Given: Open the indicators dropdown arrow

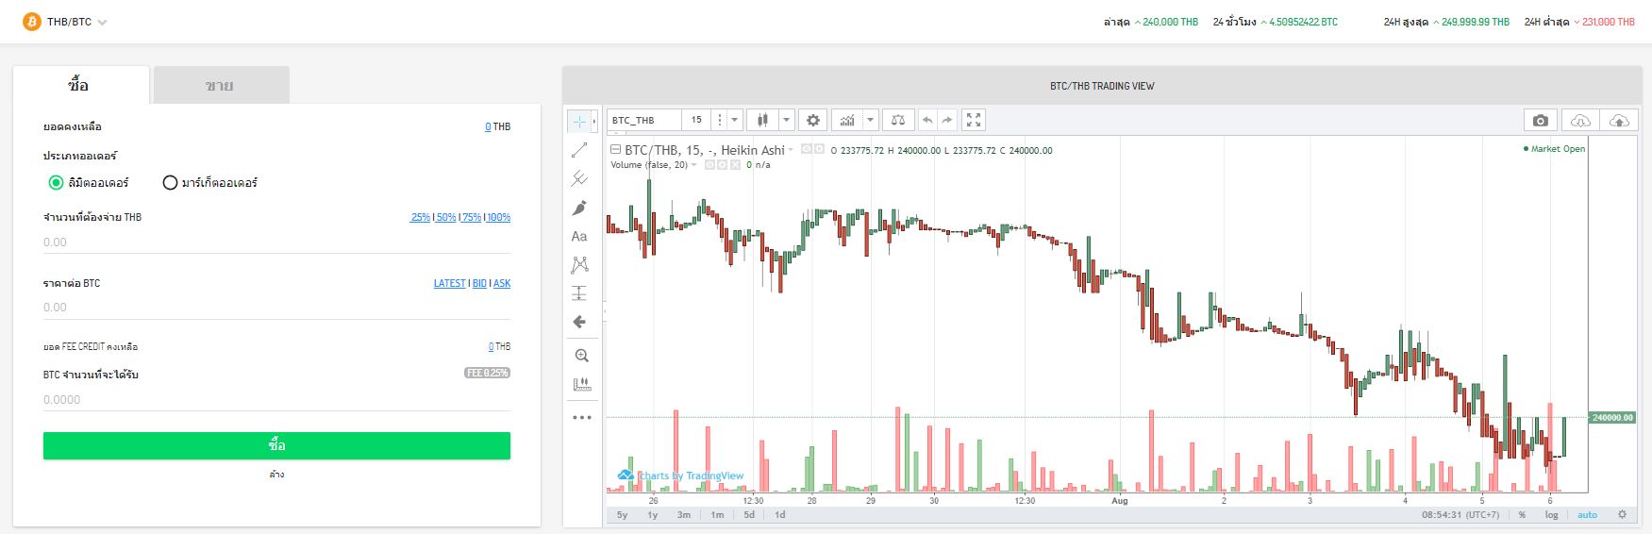Looking at the screenshot, I should [x=870, y=121].
